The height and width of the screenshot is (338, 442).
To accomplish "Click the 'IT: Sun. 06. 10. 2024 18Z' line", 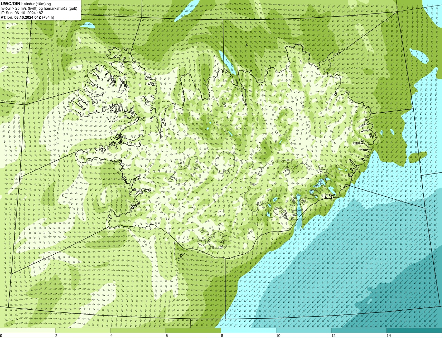I will (22, 13).
